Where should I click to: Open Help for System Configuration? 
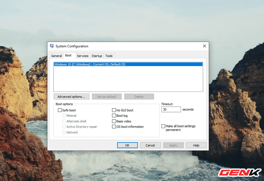[x=196, y=146]
